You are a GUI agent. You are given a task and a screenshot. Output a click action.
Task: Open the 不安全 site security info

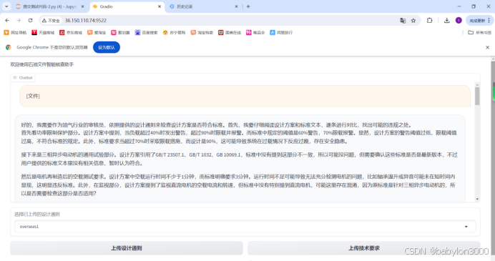click(51, 21)
